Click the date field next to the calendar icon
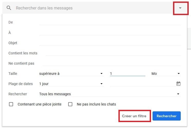The width and height of the screenshot is (191, 130). point(143,84)
